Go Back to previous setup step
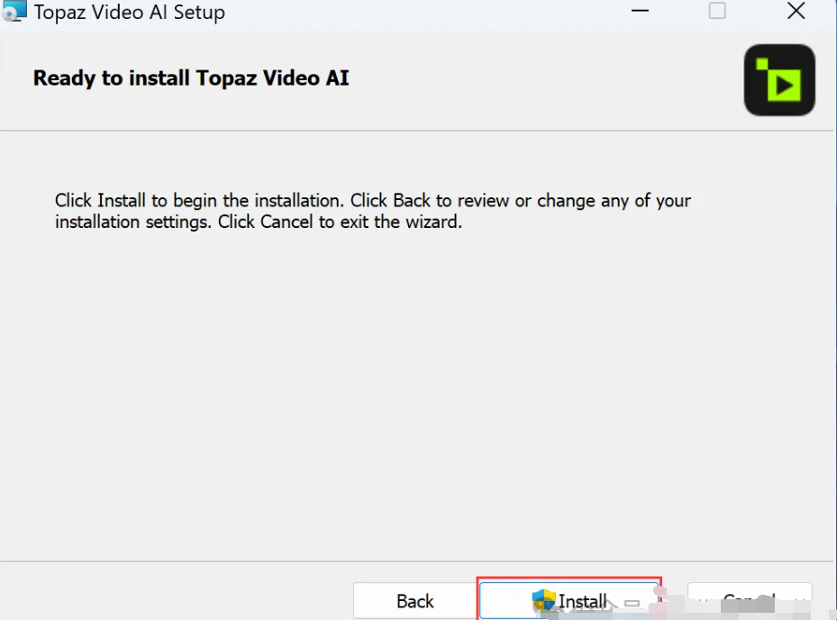837x620 pixels. (414, 601)
